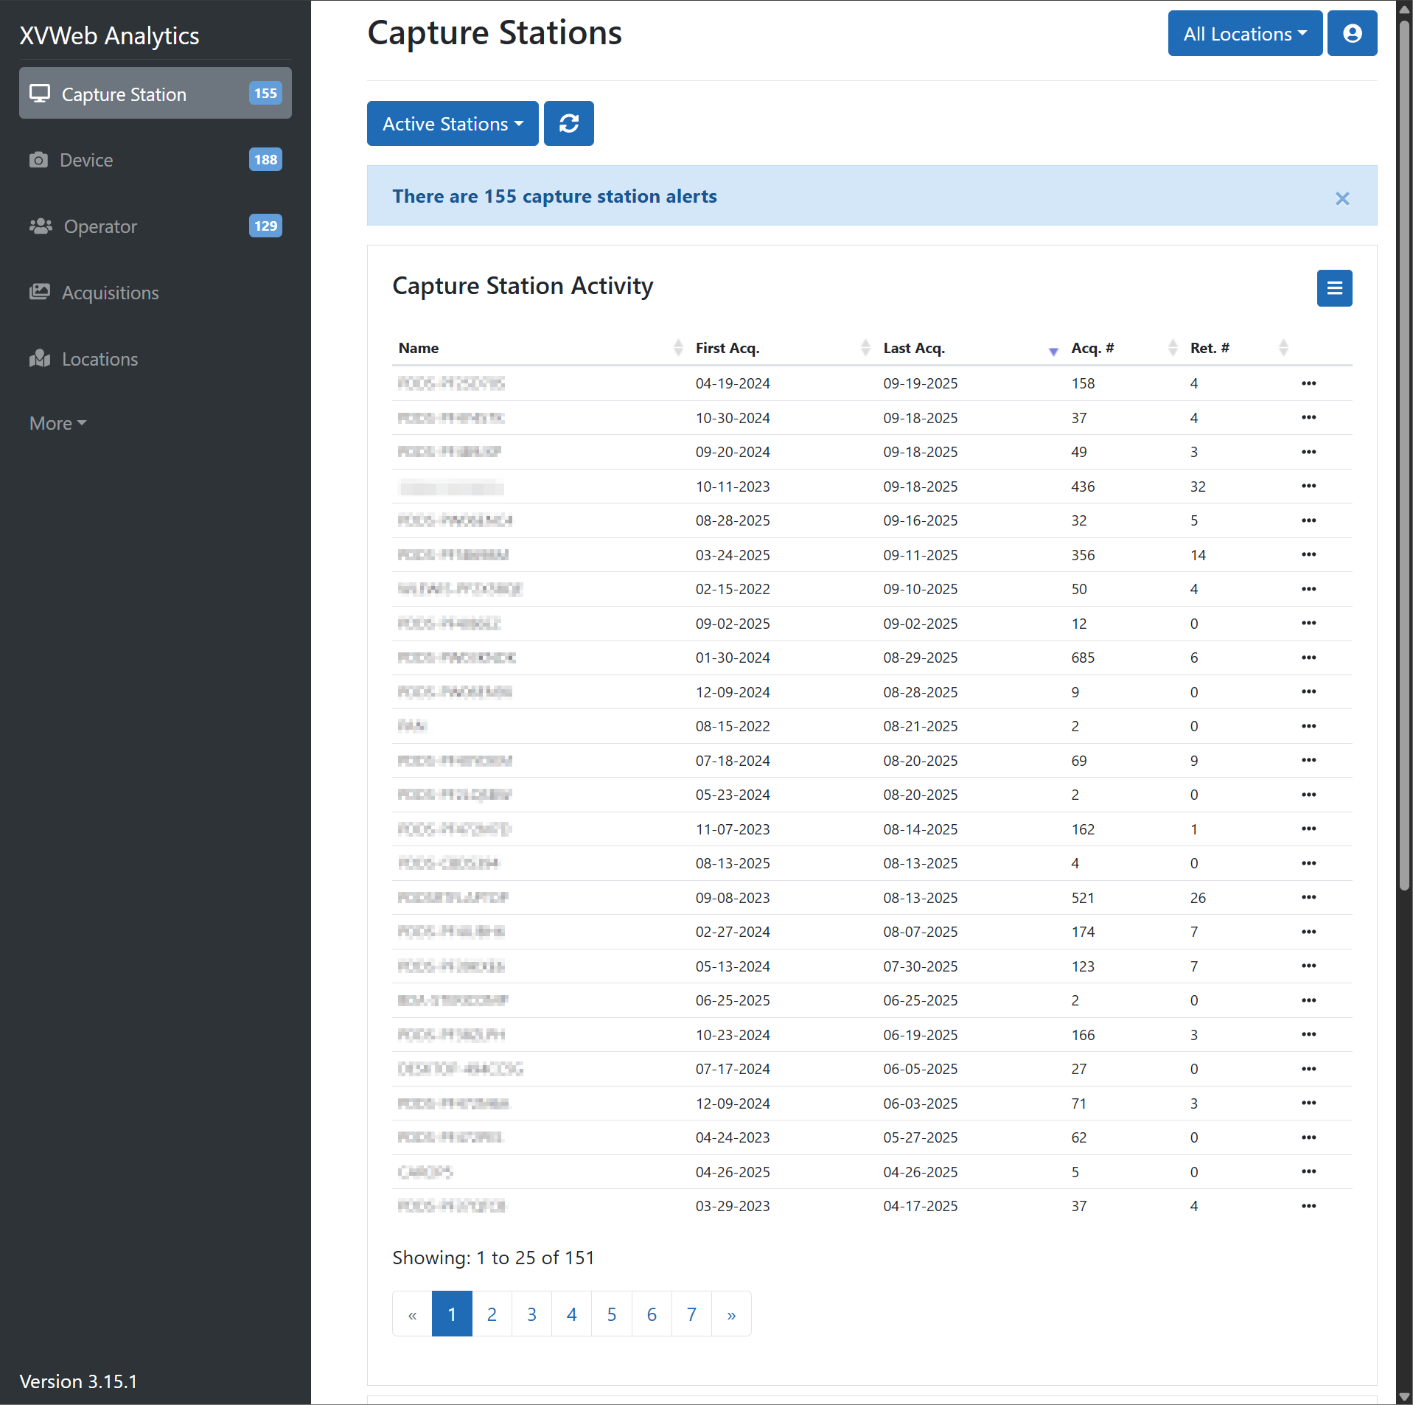Image resolution: width=1413 pixels, height=1405 pixels.
Task: Open the Operator section via people icon
Action: (x=41, y=226)
